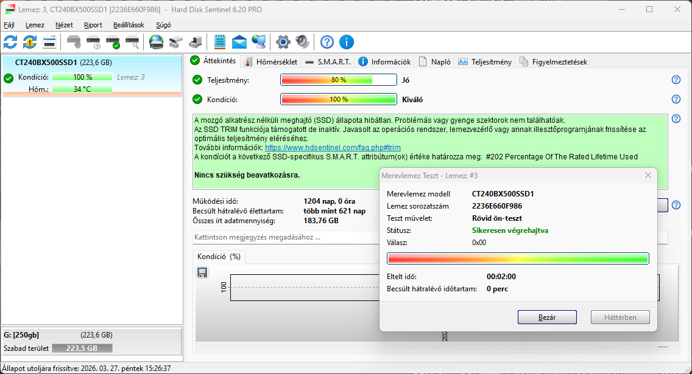
Task: Select the Kondíció (%) chart tab
Action: click(x=219, y=257)
